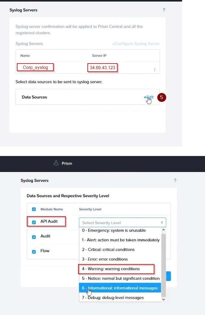205x315 pixels.
Task: Open help for top Syslog Servers panel
Action: (164, 10)
